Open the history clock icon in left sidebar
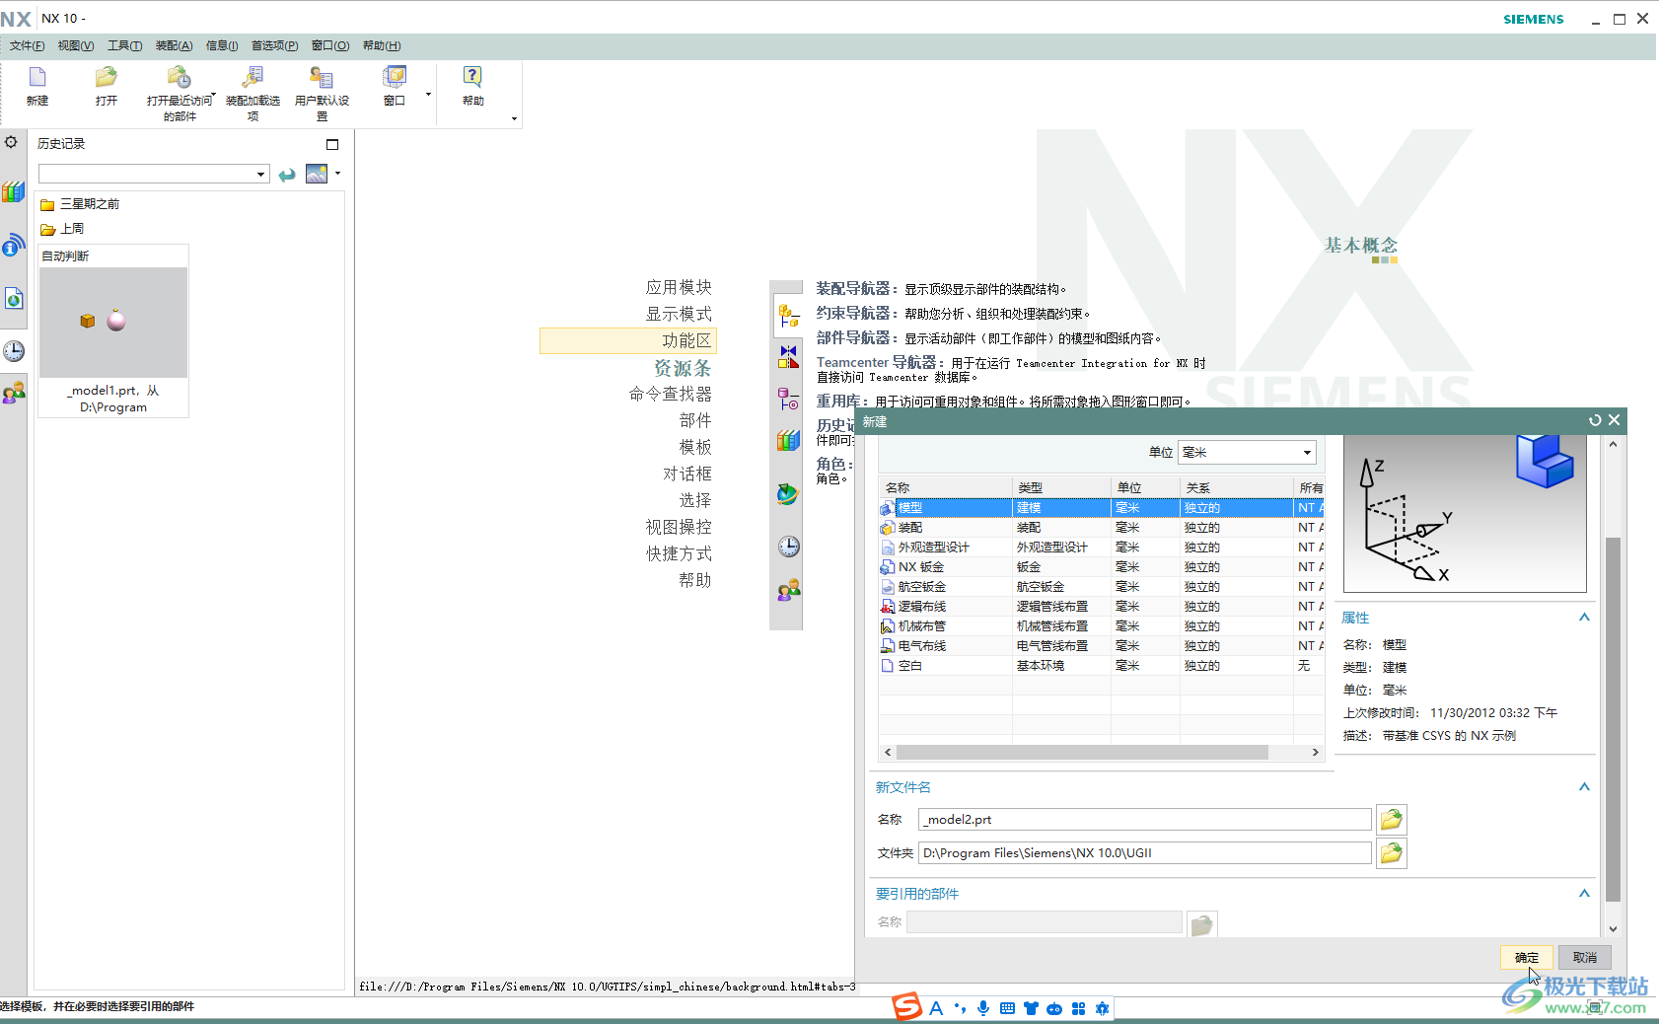This screenshot has width=1659, height=1024. tap(13, 350)
